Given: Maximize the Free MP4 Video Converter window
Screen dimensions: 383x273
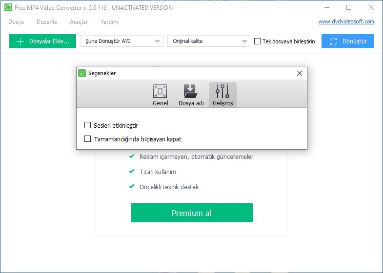Looking at the screenshot, I should pyautogui.click(x=349, y=8).
